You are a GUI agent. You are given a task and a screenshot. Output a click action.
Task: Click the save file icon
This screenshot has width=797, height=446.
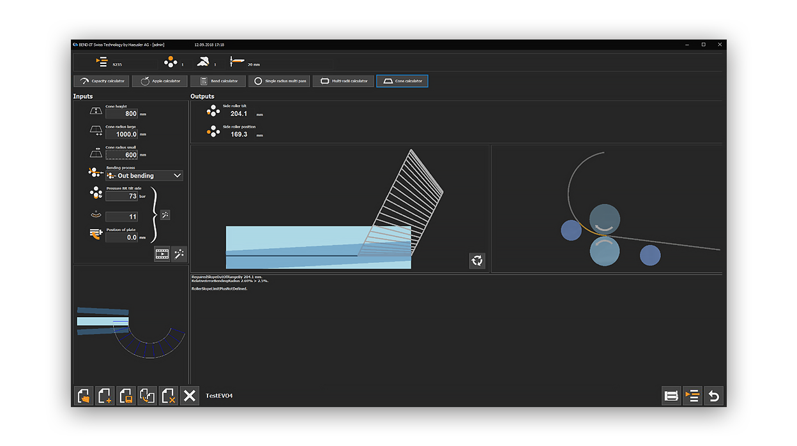126,396
